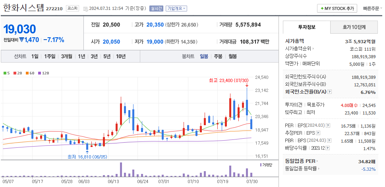Click the 상장주식수 value 188,919,389
Viewport: 385px width, 187px height.
(364, 57)
